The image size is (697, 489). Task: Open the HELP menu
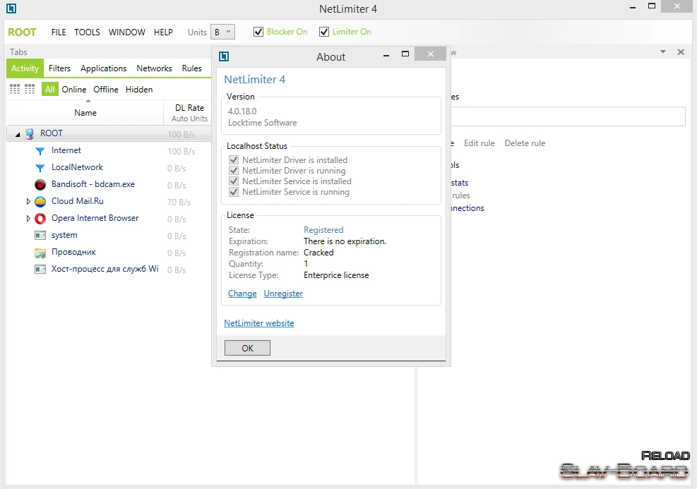pos(163,32)
